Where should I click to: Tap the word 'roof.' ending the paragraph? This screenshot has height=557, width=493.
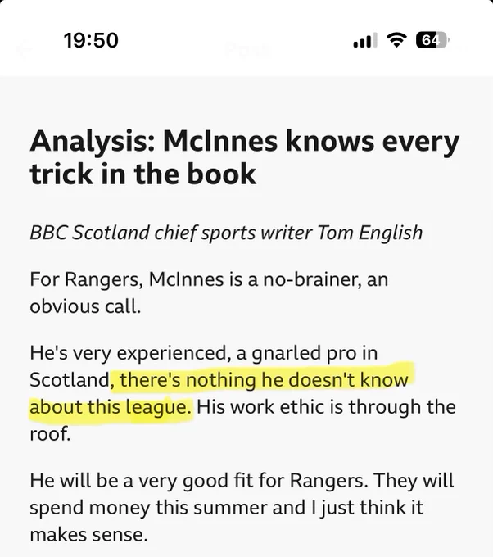(50, 434)
